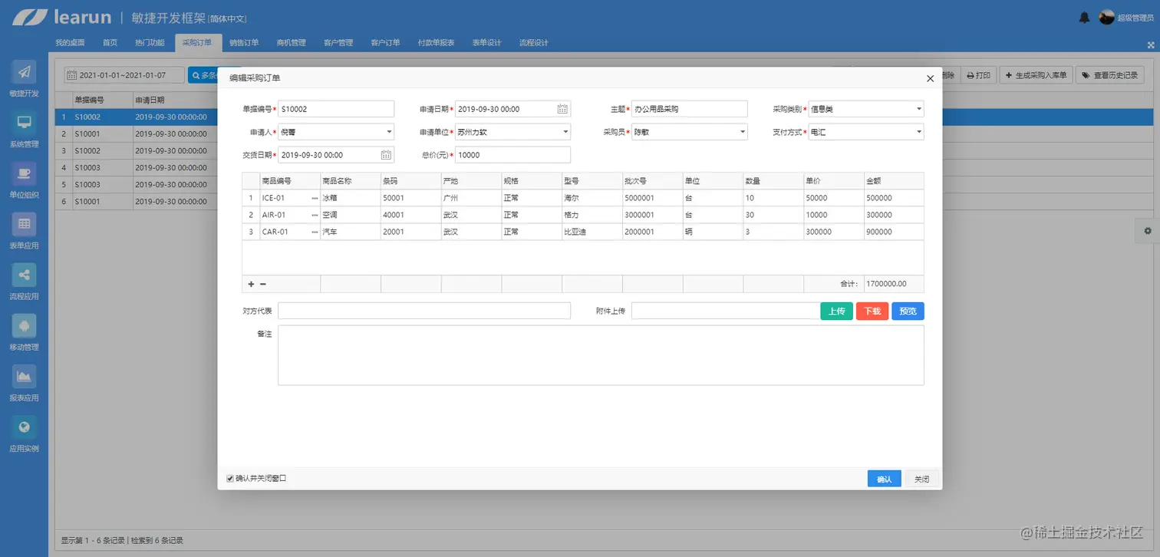Viewport: 1160px width, 557px height.
Task: Open the 移动管理 android sidebar icon
Action: click(x=24, y=325)
